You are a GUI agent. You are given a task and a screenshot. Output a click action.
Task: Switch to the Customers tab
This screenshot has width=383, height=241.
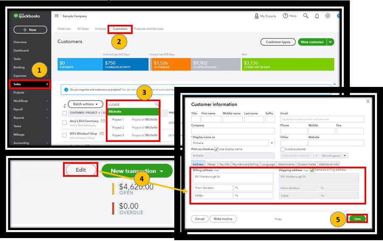(x=120, y=29)
